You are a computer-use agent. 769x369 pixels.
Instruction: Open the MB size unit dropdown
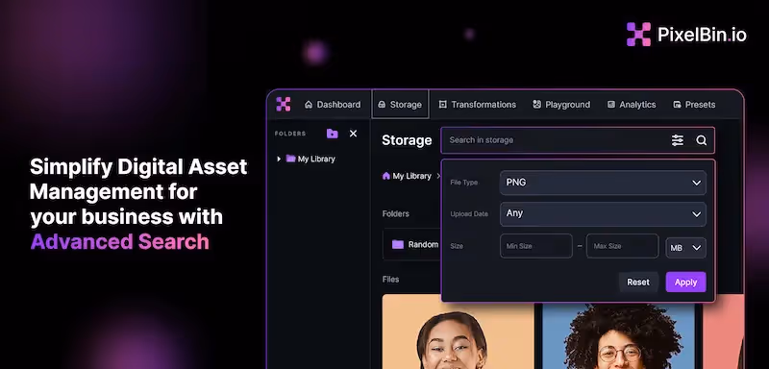coord(685,248)
